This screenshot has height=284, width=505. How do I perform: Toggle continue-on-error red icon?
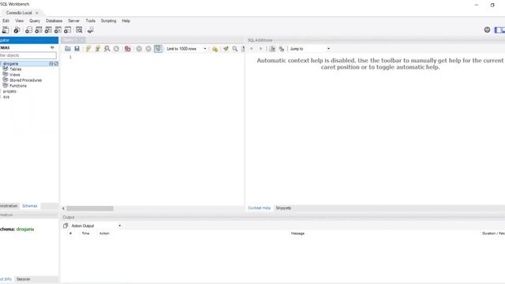tap(128, 49)
